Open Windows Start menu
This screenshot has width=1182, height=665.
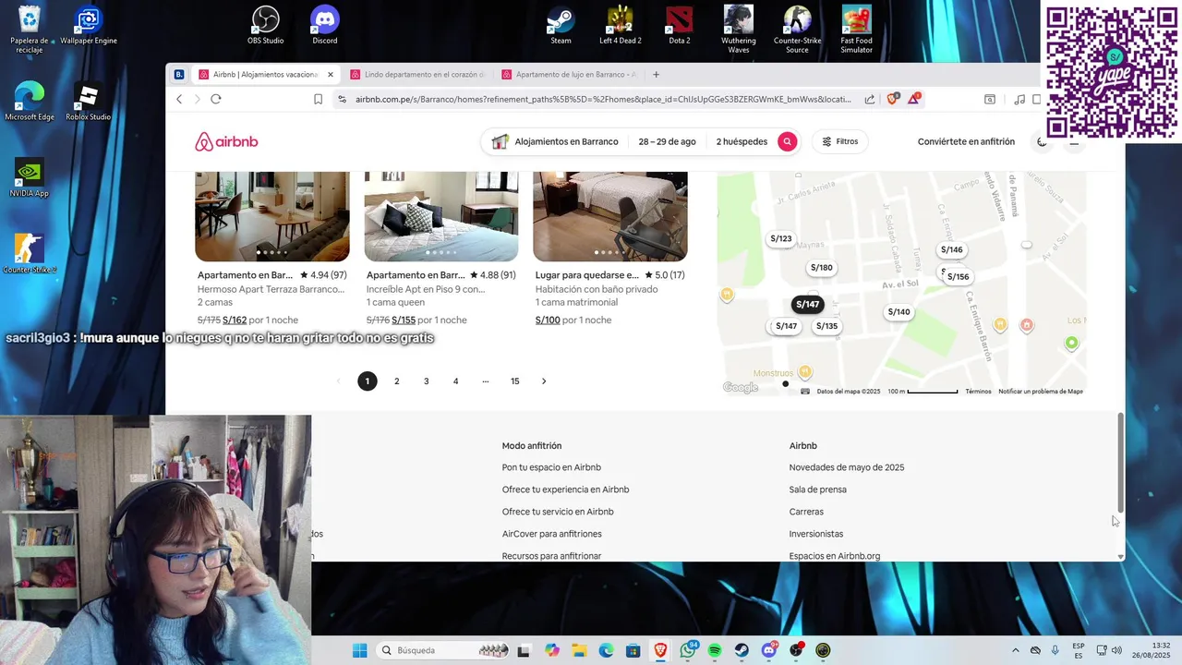(x=359, y=650)
